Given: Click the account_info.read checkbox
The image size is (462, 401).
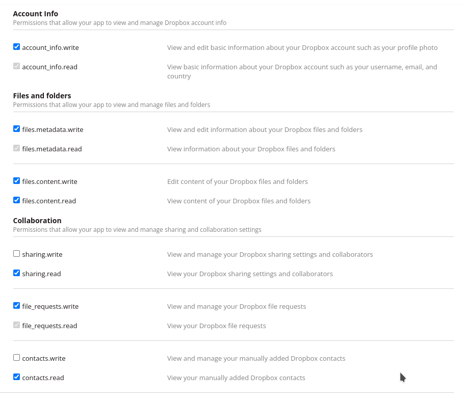Looking at the screenshot, I should 16,66.
